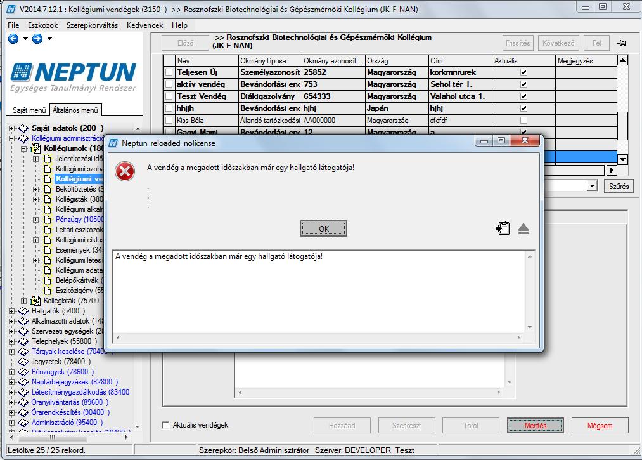Click the copy-to-clipboard icon in the dialog

(503, 228)
